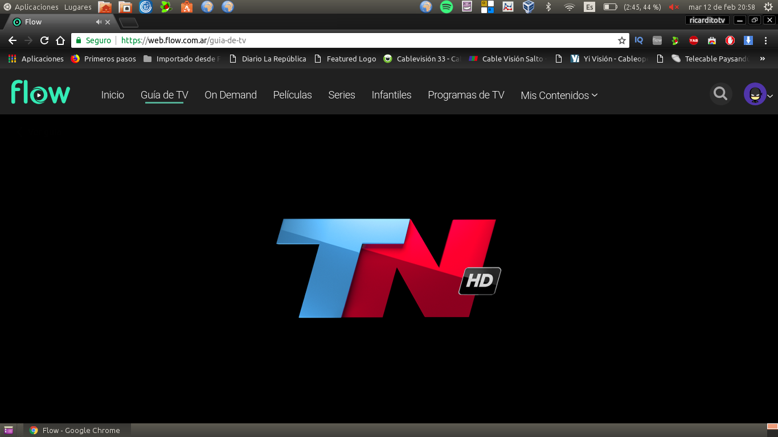Open Programas de TV
Viewport: 778px width, 437px height.
[x=466, y=95]
